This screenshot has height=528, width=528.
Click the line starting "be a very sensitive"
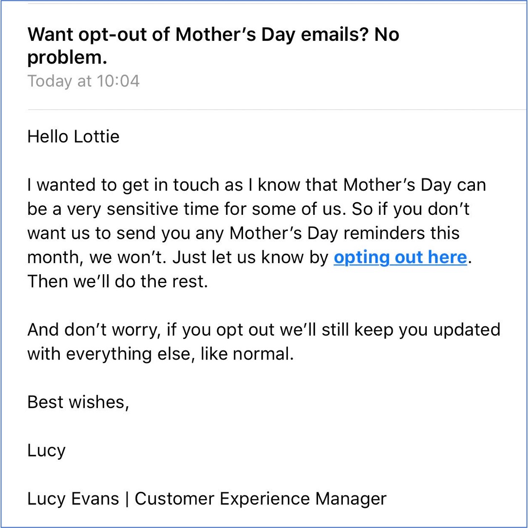(249, 209)
